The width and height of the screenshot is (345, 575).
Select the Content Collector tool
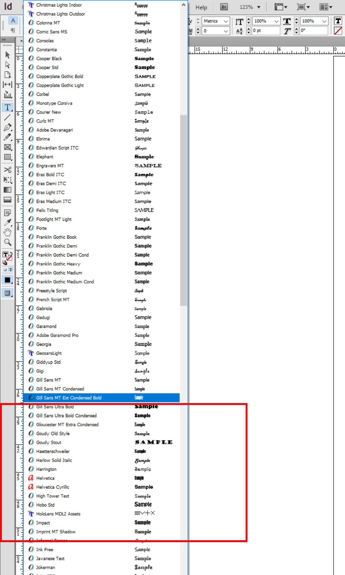[x=7, y=95]
